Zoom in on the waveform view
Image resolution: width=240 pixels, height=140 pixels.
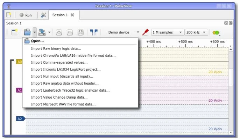pyautogui.click(x=59, y=32)
